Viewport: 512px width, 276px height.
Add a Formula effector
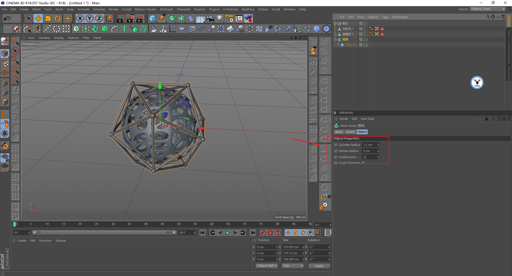[x=163, y=29]
